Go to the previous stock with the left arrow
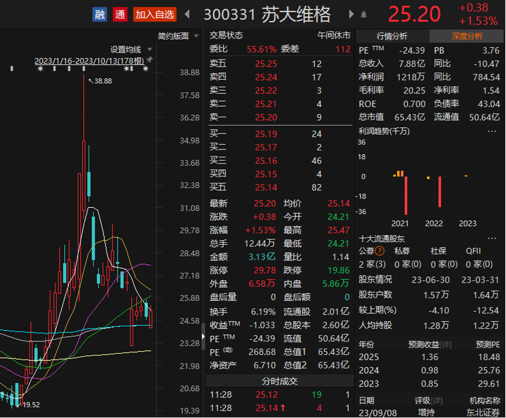The height and width of the screenshot is (418, 506). coord(187,14)
